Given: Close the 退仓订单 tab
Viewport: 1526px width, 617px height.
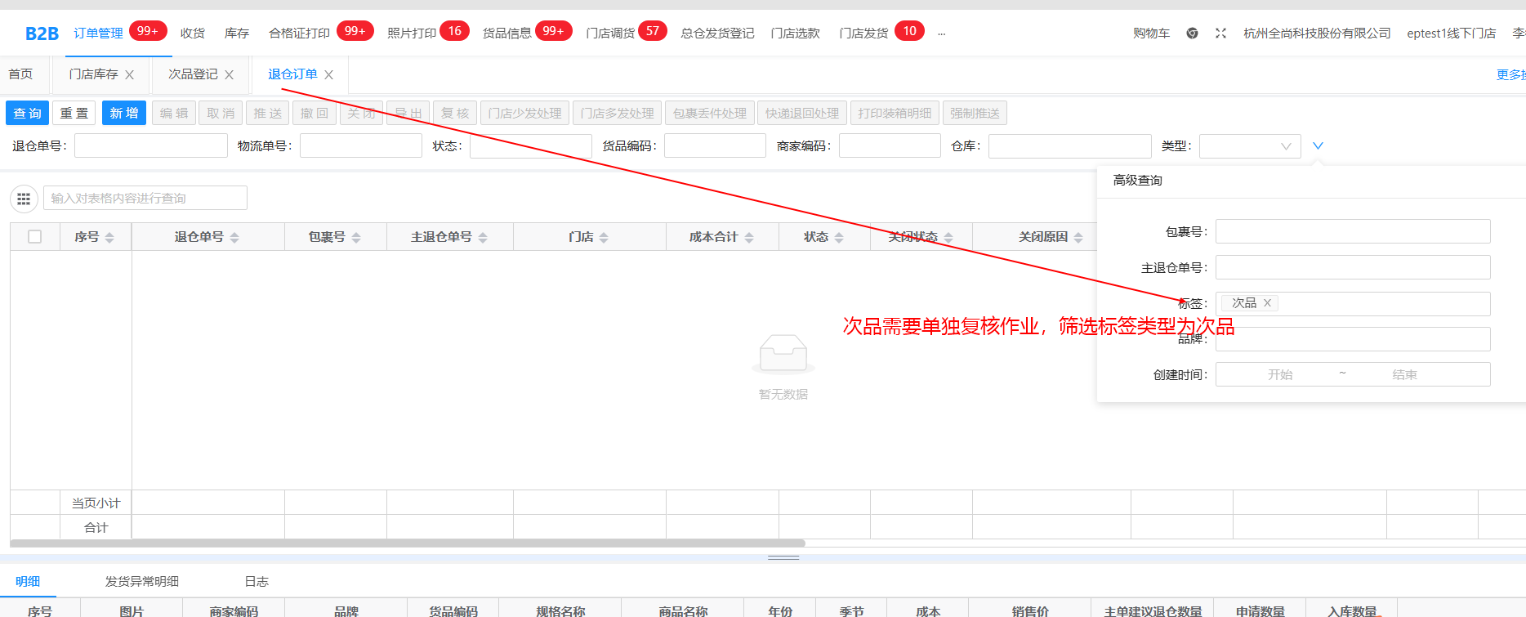Looking at the screenshot, I should (x=329, y=75).
